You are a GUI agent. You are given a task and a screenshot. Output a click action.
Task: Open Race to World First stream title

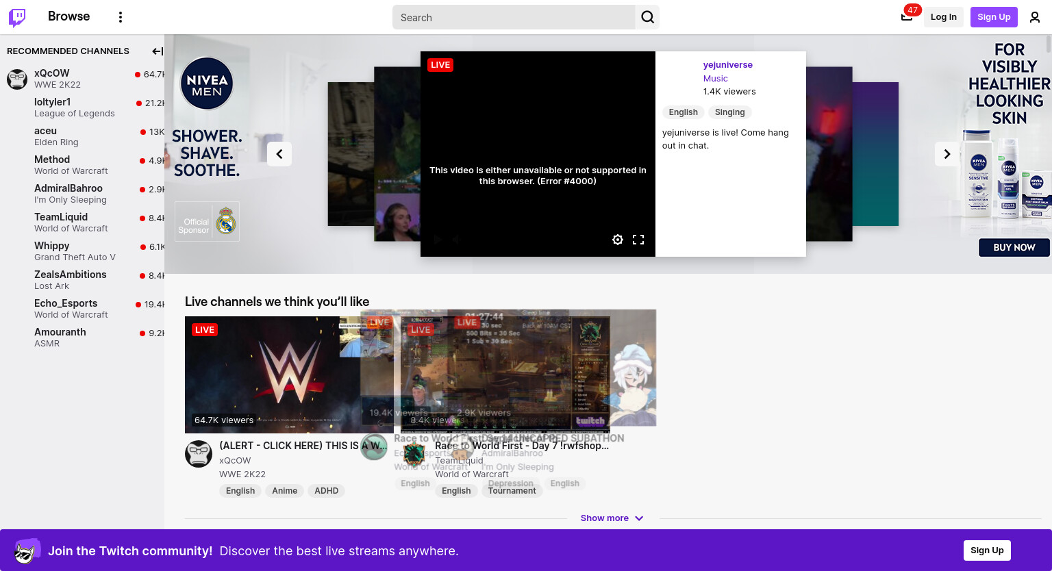click(x=522, y=446)
